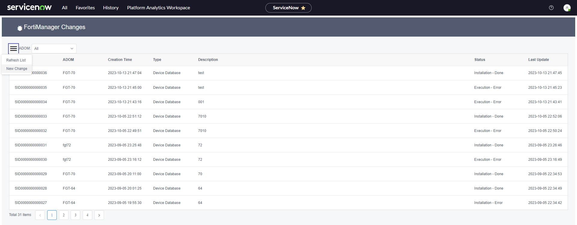This screenshot has height=225, width=577.
Task: Choose New Change from the menu
Action: pyautogui.click(x=17, y=69)
